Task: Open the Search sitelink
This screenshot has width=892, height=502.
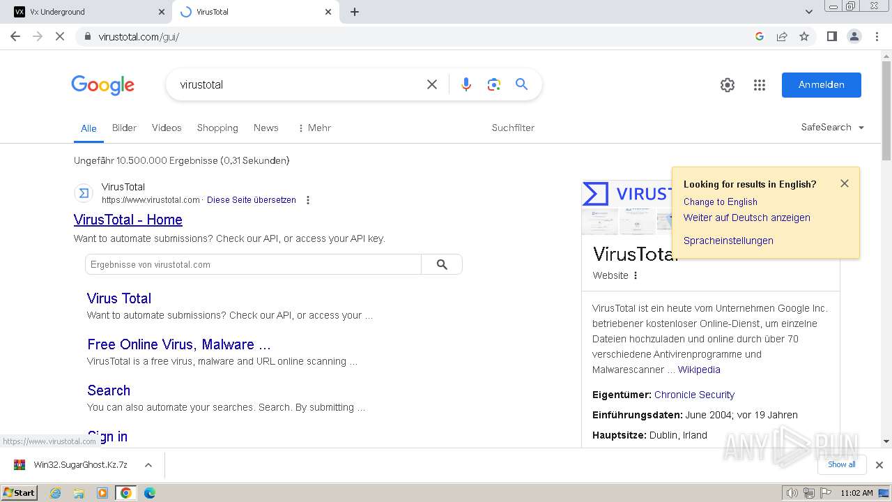Action: click(109, 390)
